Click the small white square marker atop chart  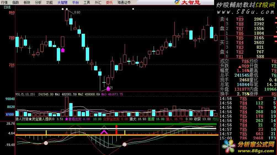coord(133,9)
